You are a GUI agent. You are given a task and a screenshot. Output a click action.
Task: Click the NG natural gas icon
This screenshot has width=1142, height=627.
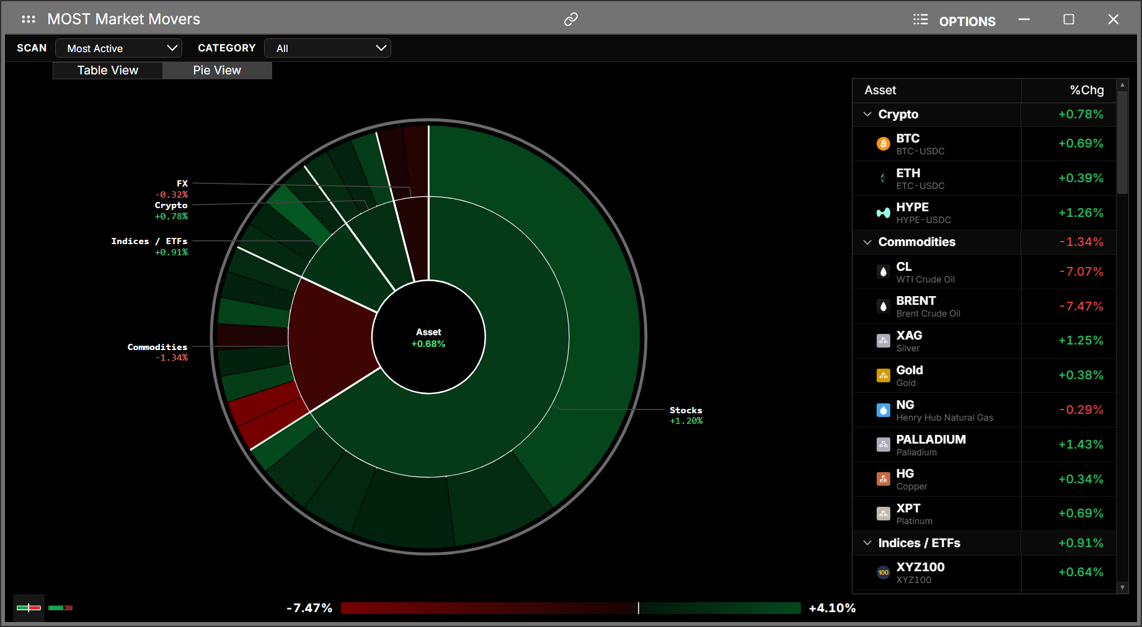883,410
